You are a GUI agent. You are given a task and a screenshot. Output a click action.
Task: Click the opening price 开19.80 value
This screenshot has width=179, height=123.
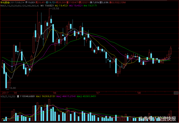coord(30,2)
